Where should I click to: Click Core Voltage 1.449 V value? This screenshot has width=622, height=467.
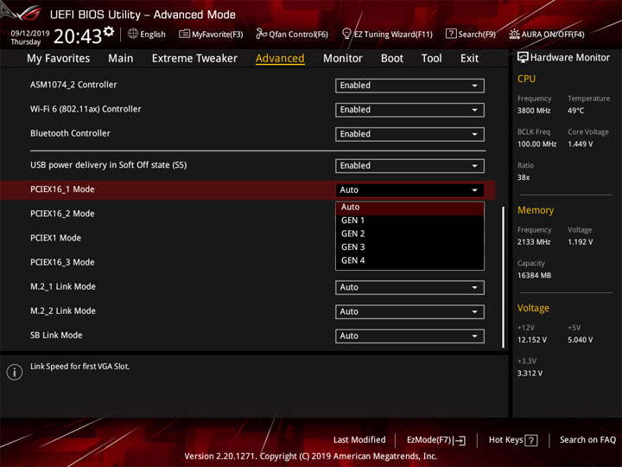pos(580,144)
